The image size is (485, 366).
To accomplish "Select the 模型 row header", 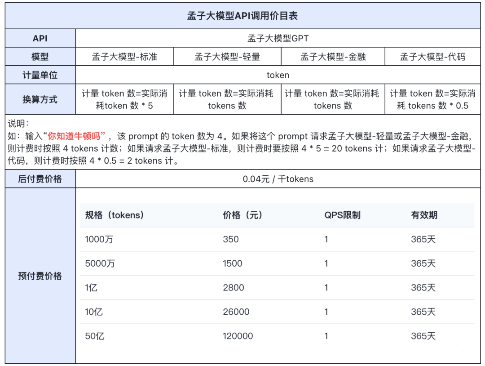I will 40,56.
